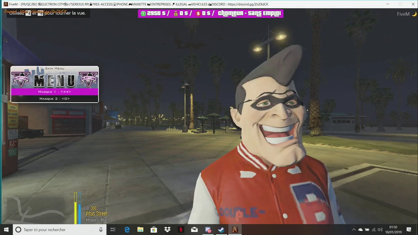Viewport: 418px width, 235px height.
Task: Click the Discord link text at top left
Action: click(x=35, y=11)
